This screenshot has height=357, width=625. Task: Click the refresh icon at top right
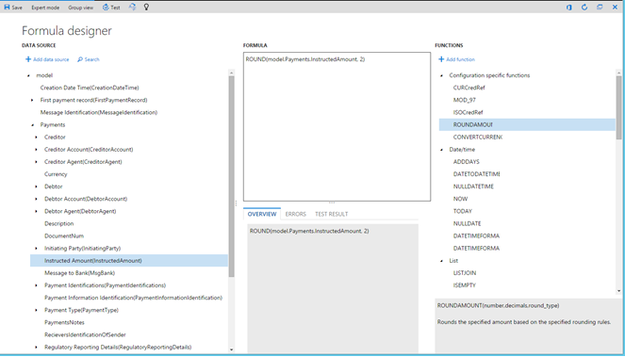click(x=584, y=8)
